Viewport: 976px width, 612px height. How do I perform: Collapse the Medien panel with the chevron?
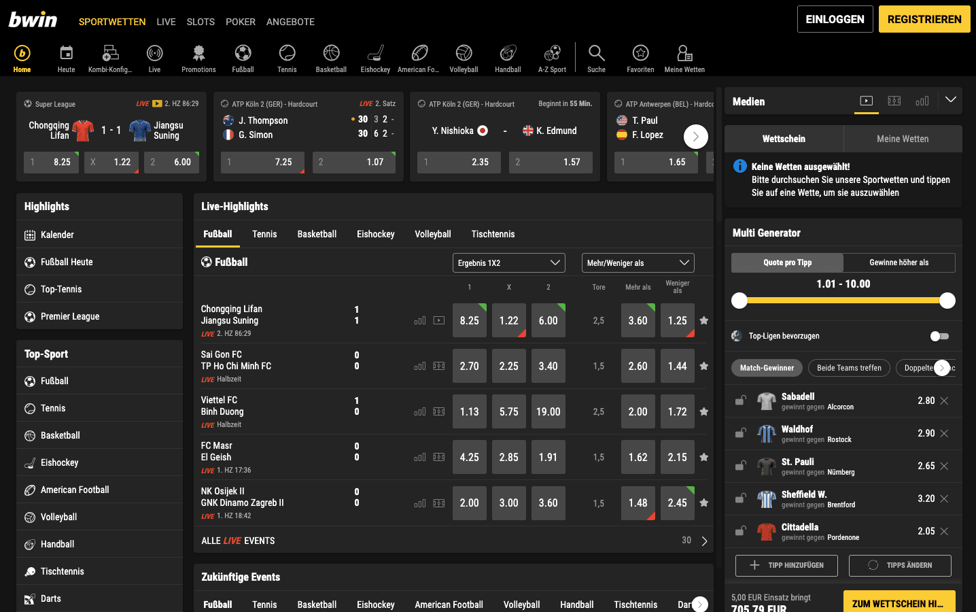click(950, 99)
